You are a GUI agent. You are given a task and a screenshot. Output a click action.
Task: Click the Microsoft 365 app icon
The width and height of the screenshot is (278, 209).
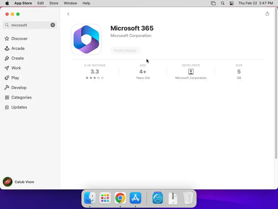86,39
